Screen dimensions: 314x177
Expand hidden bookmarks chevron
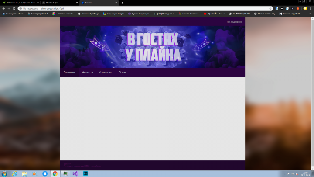(x=310, y=14)
